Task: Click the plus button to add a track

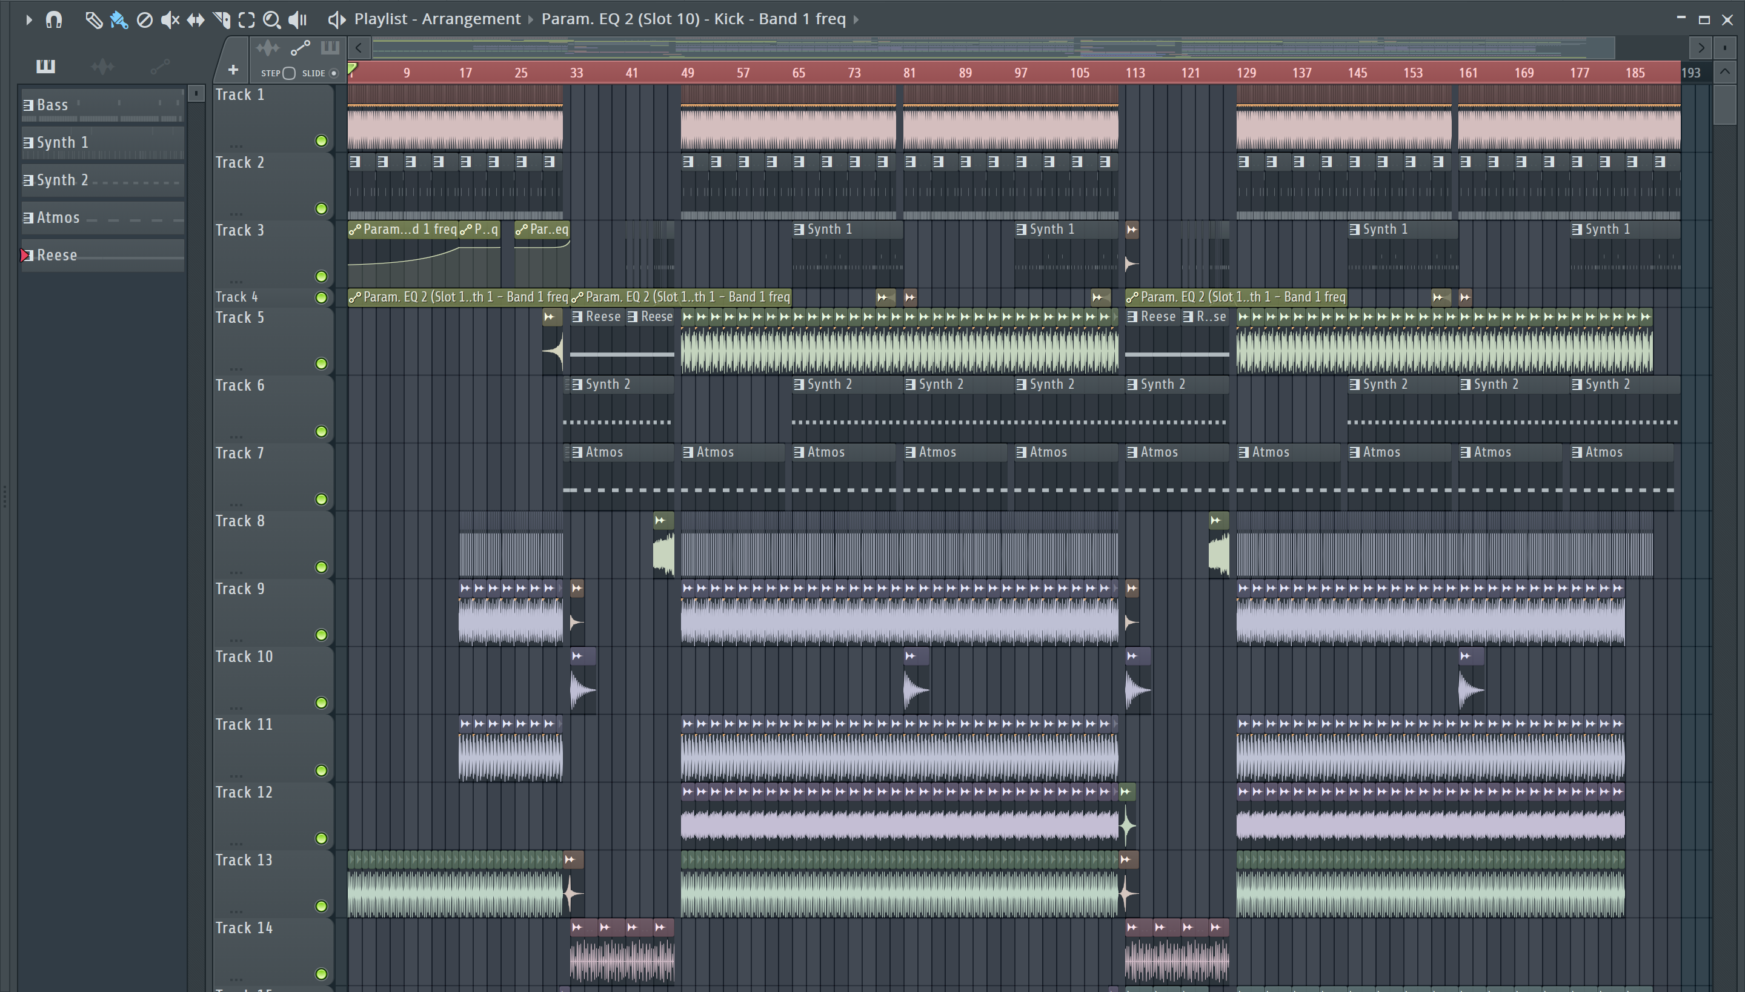Action: [x=233, y=70]
